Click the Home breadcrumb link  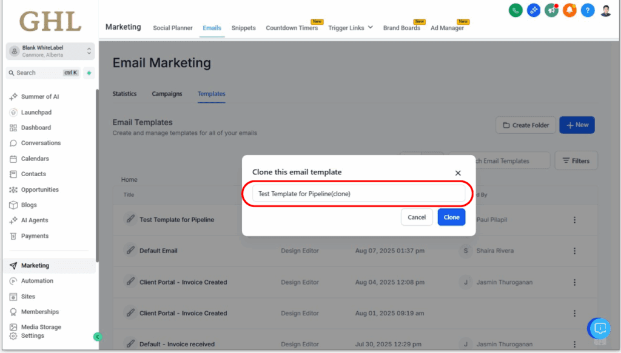point(129,179)
